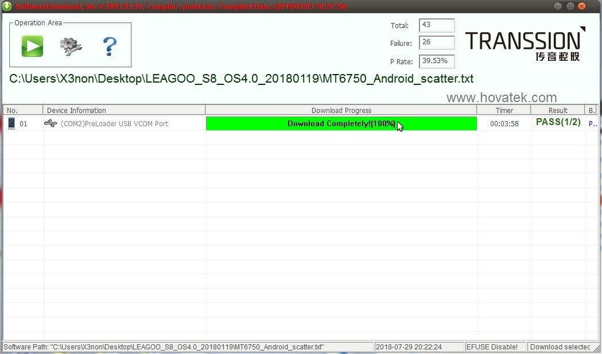Start download with the green play button
Viewport: 602px width, 354px height.
32,46
